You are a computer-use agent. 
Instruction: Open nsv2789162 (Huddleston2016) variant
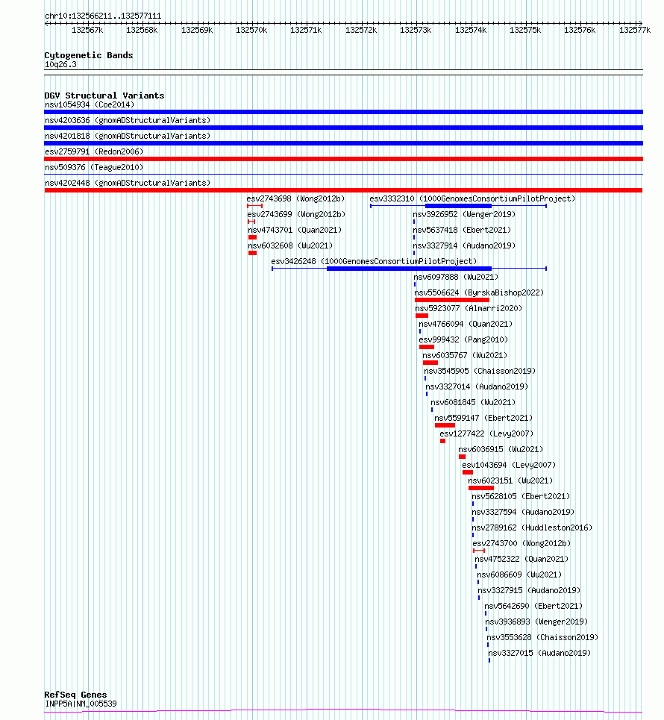point(532,528)
